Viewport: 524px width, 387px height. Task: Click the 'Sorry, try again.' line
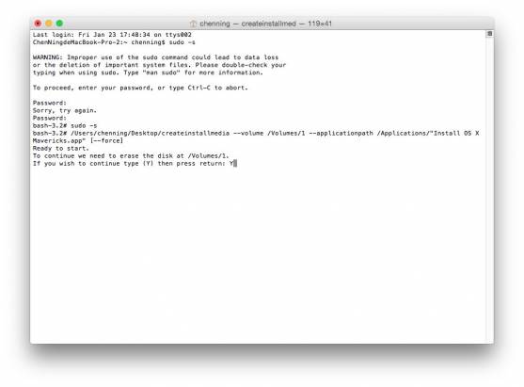[65, 110]
